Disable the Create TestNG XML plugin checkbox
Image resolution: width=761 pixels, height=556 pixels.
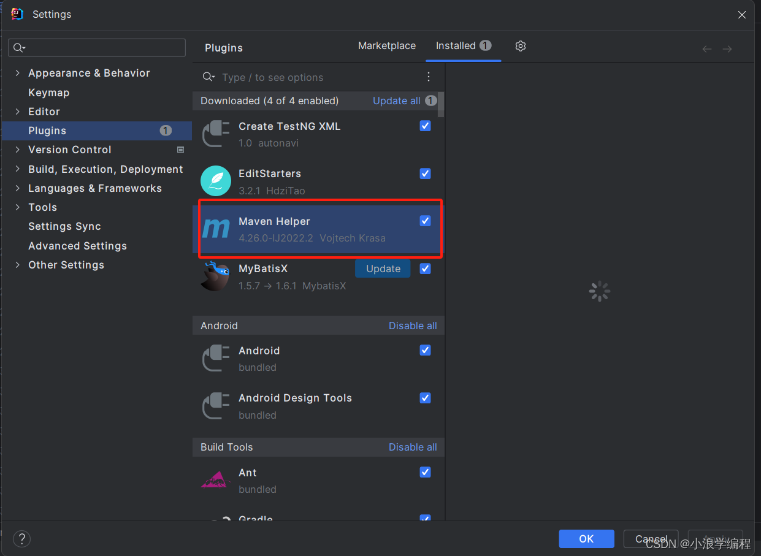pyautogui.click(x=425, y=126)
